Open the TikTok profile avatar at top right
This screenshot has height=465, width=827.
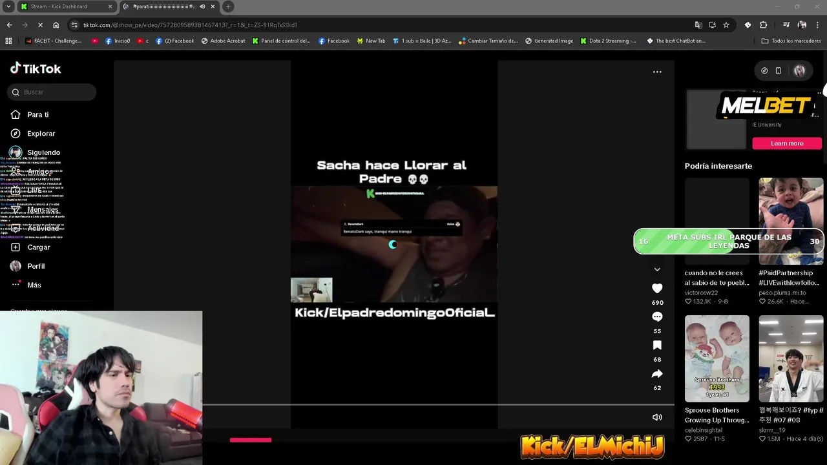[799, 70]
